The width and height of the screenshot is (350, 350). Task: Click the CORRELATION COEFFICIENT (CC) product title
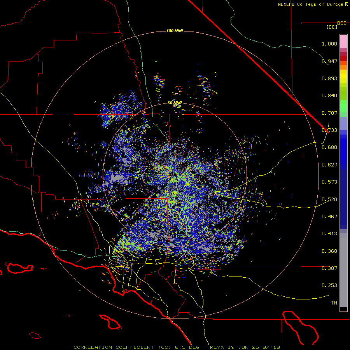[122, 347]
